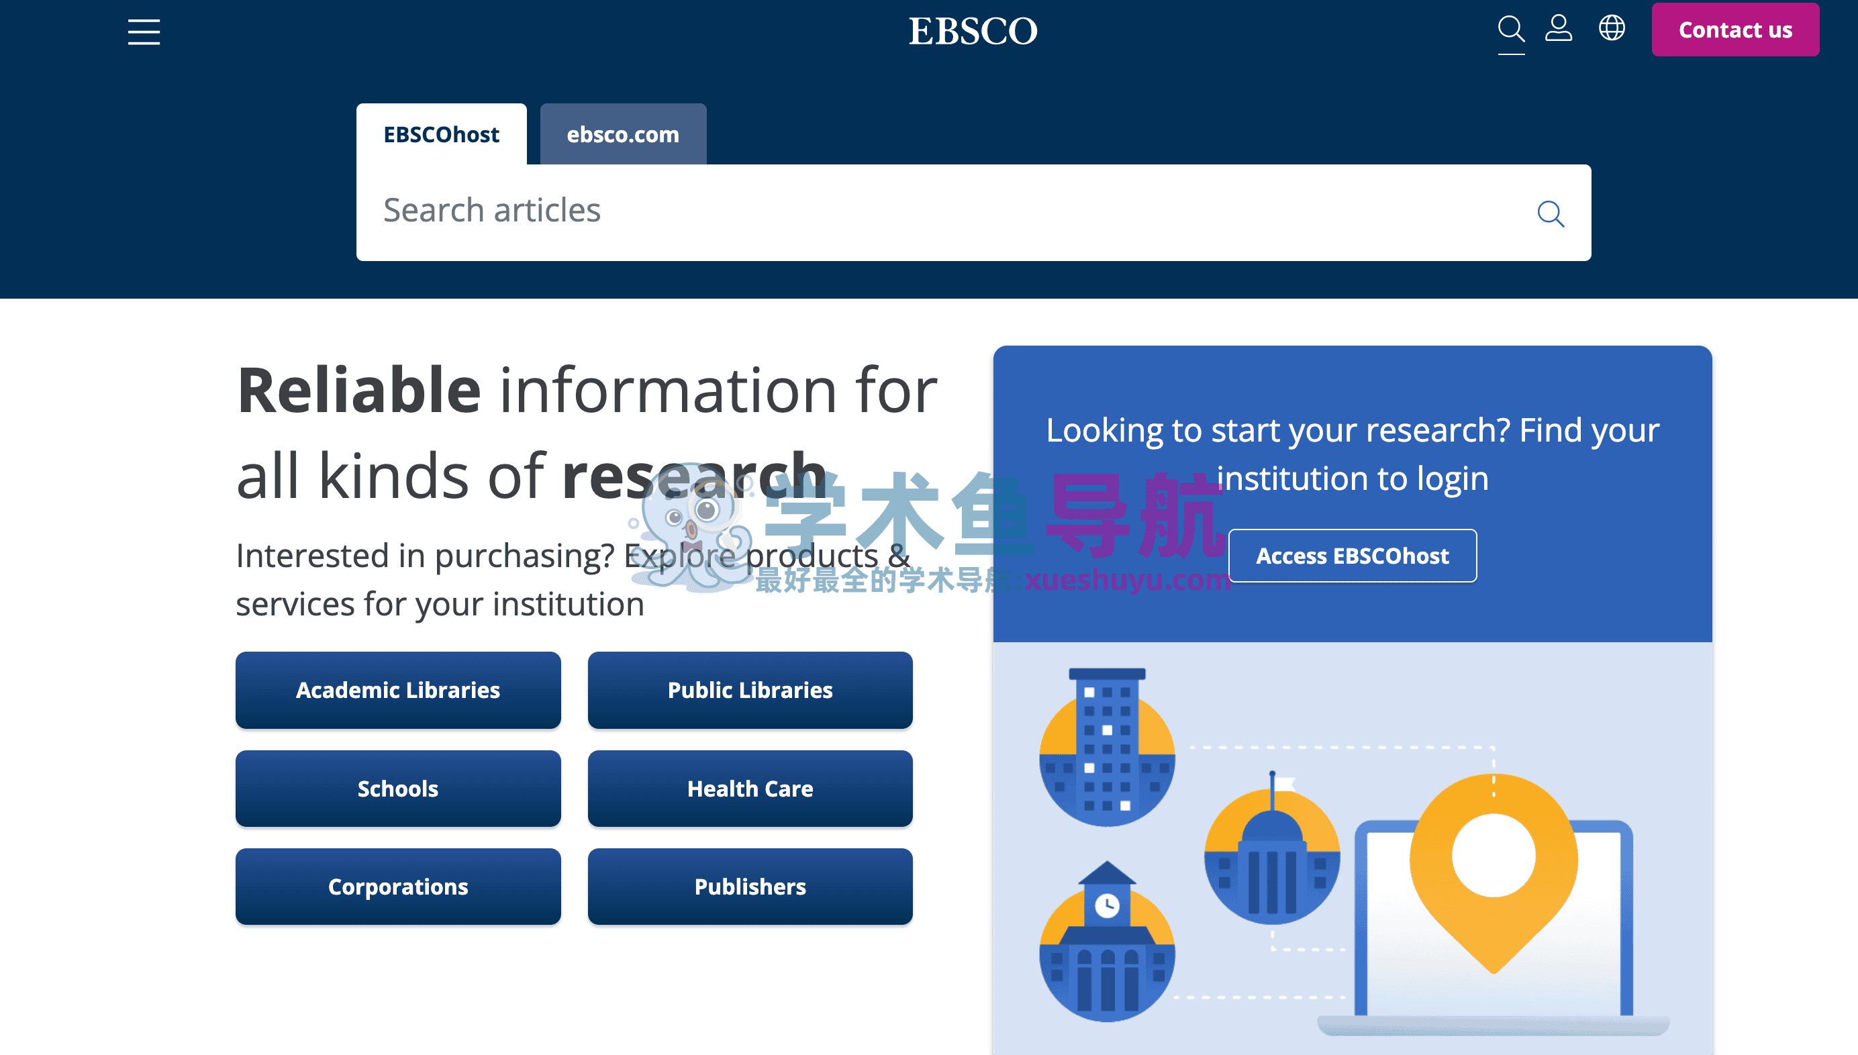
Task: Choose the Corporations button
Action: 398,886
